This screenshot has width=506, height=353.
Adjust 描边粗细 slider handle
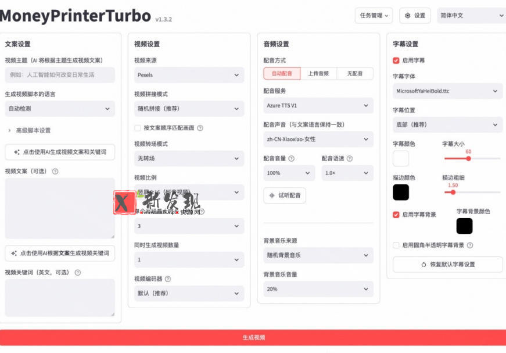click(453, 192)
